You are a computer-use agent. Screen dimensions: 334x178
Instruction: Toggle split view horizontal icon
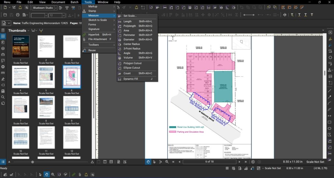(111, 162)
